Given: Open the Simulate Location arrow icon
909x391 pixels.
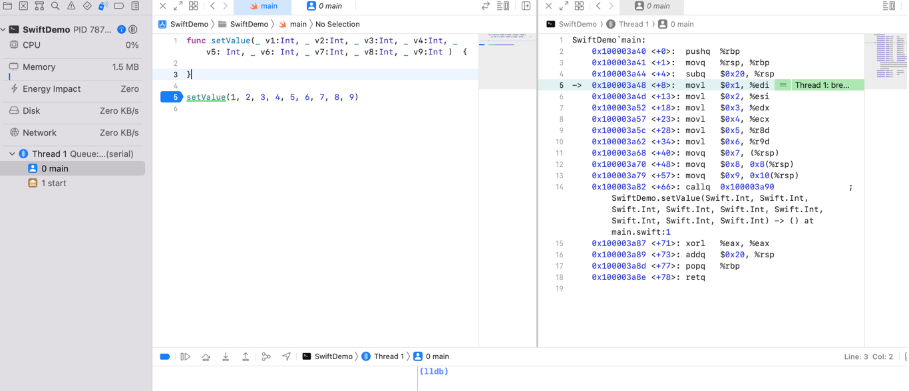Looking at the screenshot, I should tap(286, 357).
